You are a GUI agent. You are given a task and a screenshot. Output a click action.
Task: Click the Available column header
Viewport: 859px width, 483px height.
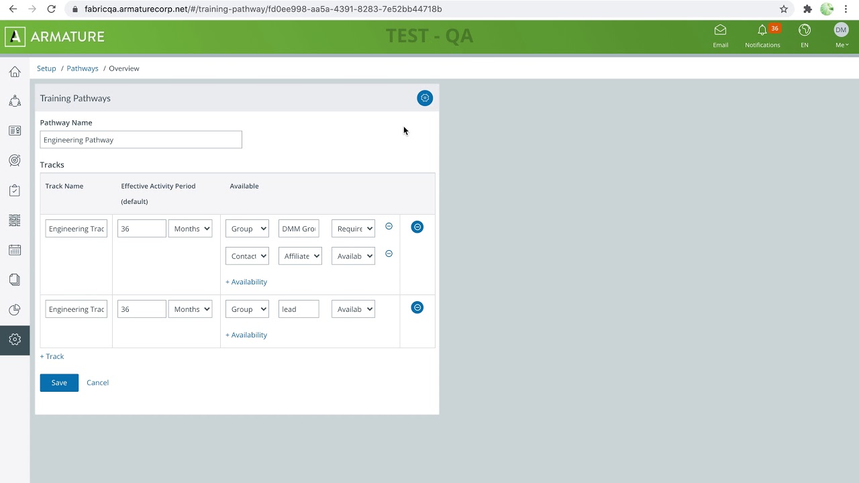click(244, 186)
